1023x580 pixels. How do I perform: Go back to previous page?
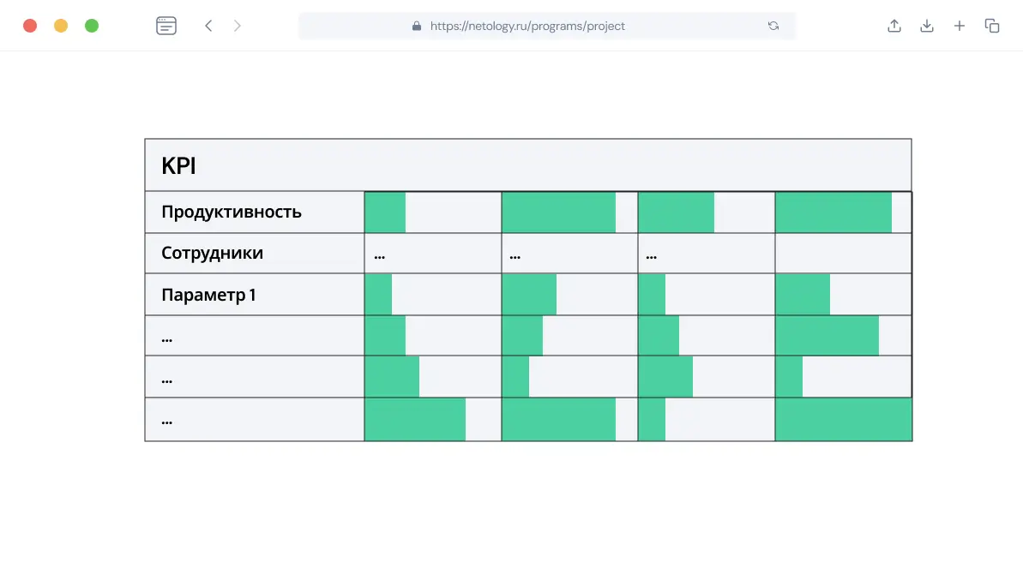click(208, 26)
